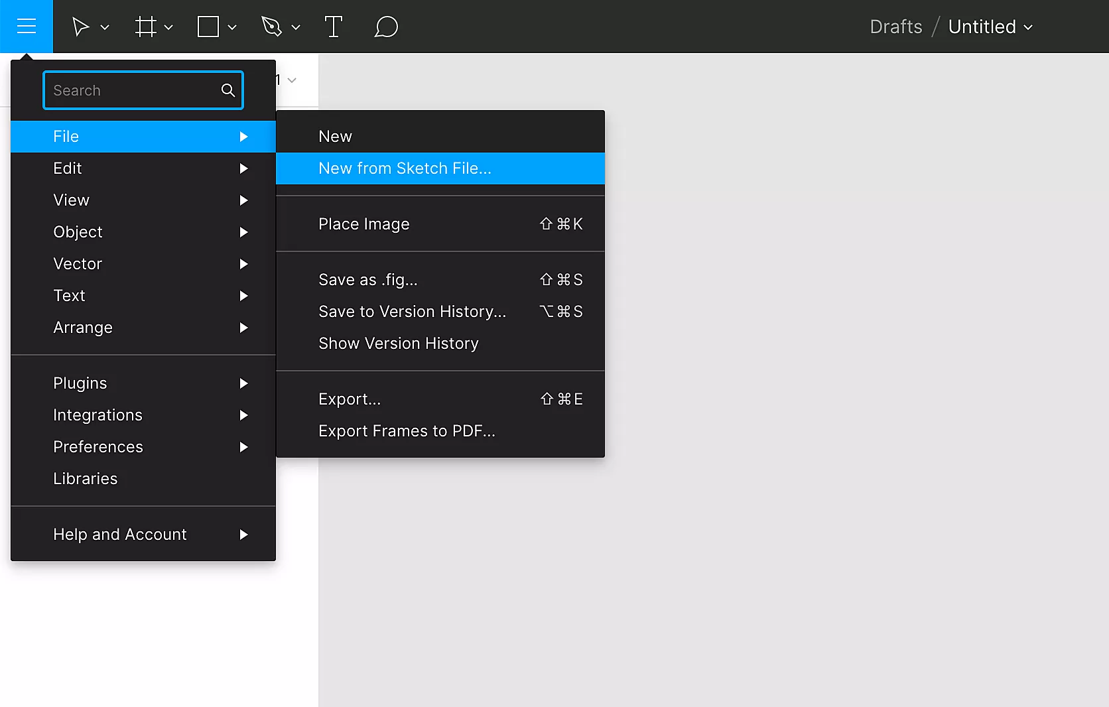Select the Comment tool icon
Image resolution: width=1109 pixels, height=707 pixels.
pos(386,27)
